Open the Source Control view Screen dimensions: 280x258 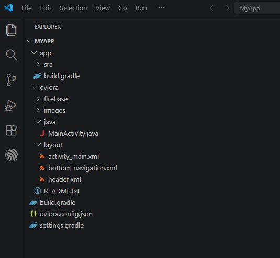pyautogui.click(x=11, y=80)
